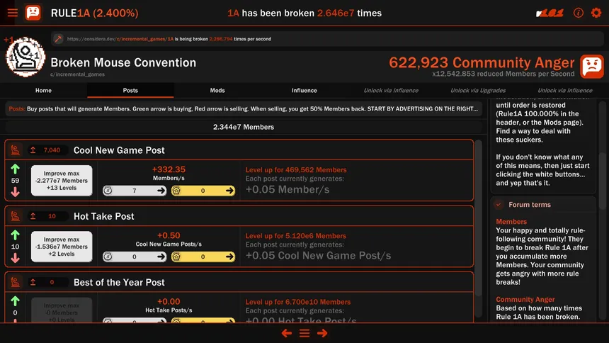Click the red sell arrow for Hot Take Post
Viewport: 609px width, 343px height.
pos(16,259)
